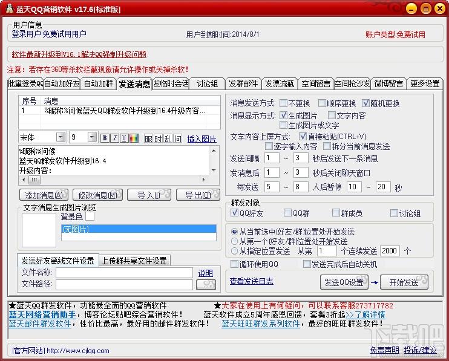This screenshot has width=449, height=361.
Task: Click 开始发送 button
Action: coord(404,282)
